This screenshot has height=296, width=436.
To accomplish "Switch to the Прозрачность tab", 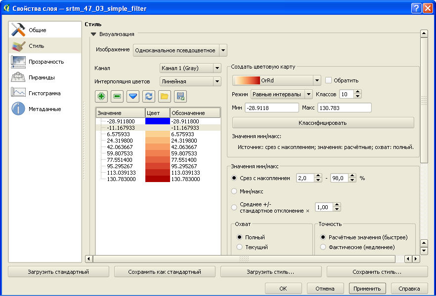I will pyautogui.click(x=44, y=62).
